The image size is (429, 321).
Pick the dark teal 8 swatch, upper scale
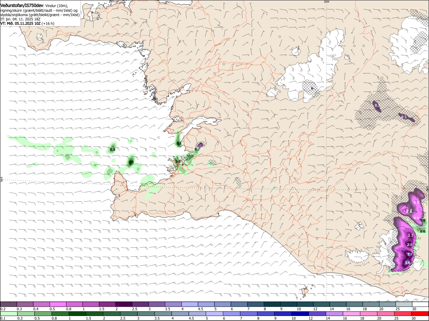(x=272, y=304)
